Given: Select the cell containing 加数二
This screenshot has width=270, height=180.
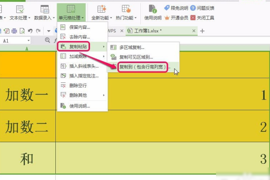Looking at the screenshot, I should (27, 126).
